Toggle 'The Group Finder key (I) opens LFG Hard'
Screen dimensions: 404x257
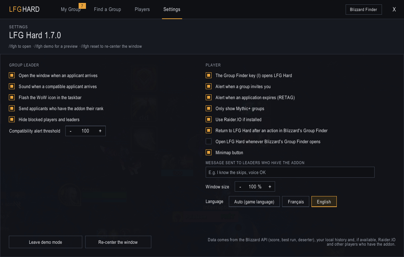pyautogui.click(x=209, y=75)
